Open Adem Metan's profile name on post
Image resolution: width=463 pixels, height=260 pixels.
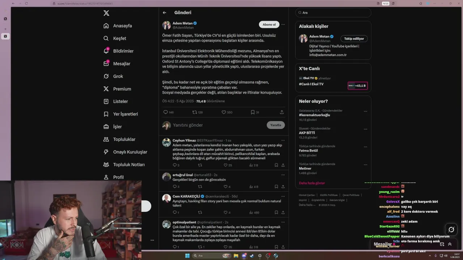click(x=182, y=23)
